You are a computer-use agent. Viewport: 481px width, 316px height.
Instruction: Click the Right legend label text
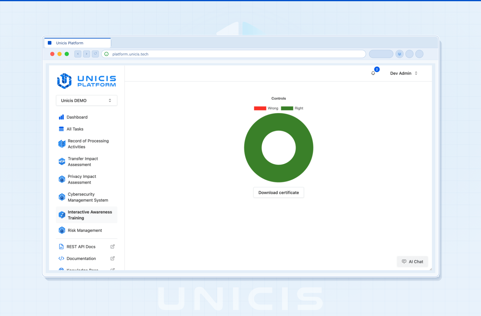pos(299,108)
